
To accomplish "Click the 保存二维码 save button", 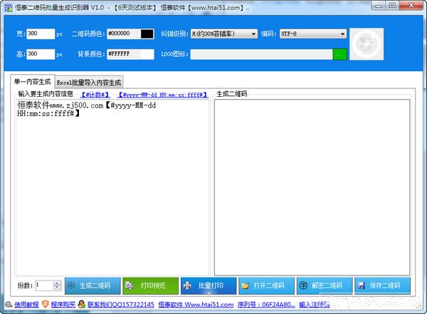I will [x=383, y=286].
